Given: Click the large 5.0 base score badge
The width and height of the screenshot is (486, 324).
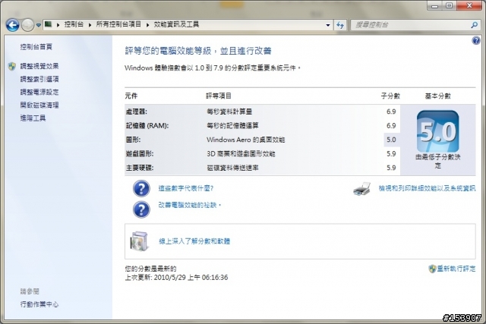Looking at the screenshot, I should point(438,131).
